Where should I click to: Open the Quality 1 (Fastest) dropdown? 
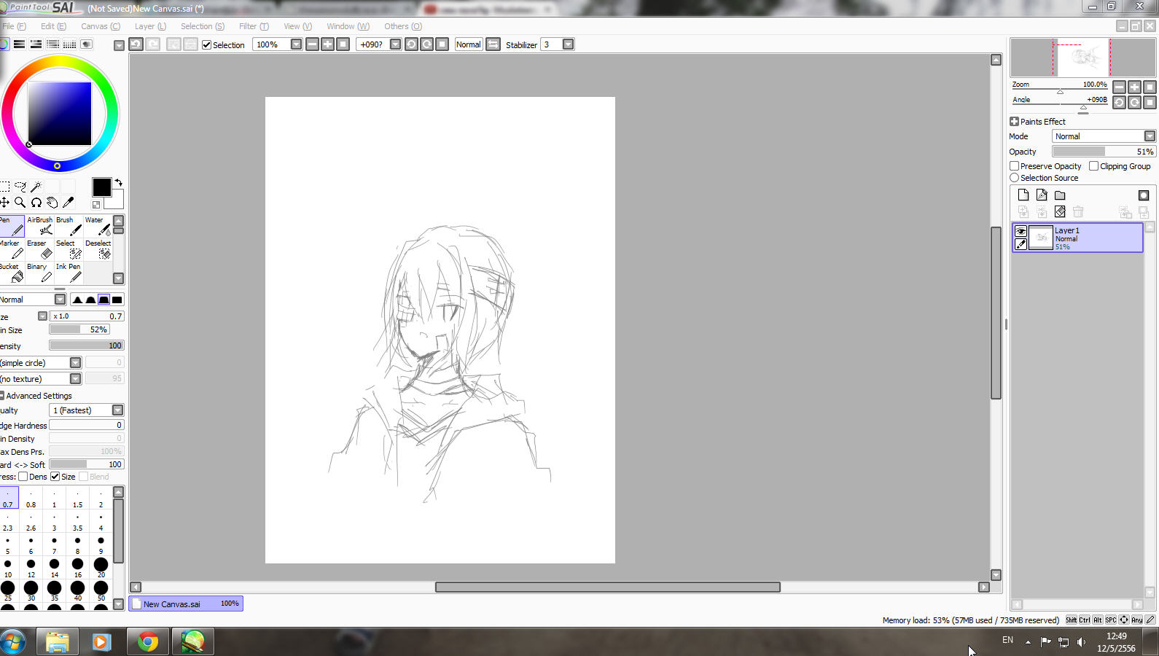pyautogui.click(x=87, y=410)
